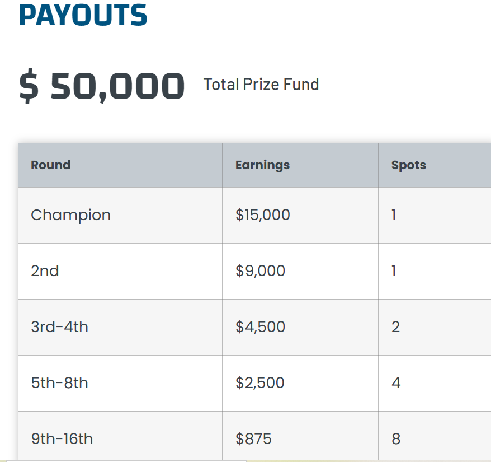Click the Spots column header
The height and width of the screenshot is (462, 491).
(x=409, y=165)
